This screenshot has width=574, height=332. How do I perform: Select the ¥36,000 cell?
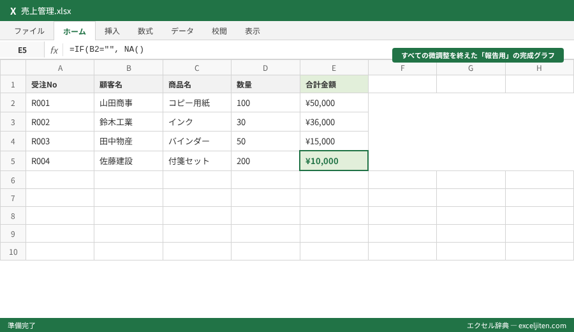coord(334,122)
